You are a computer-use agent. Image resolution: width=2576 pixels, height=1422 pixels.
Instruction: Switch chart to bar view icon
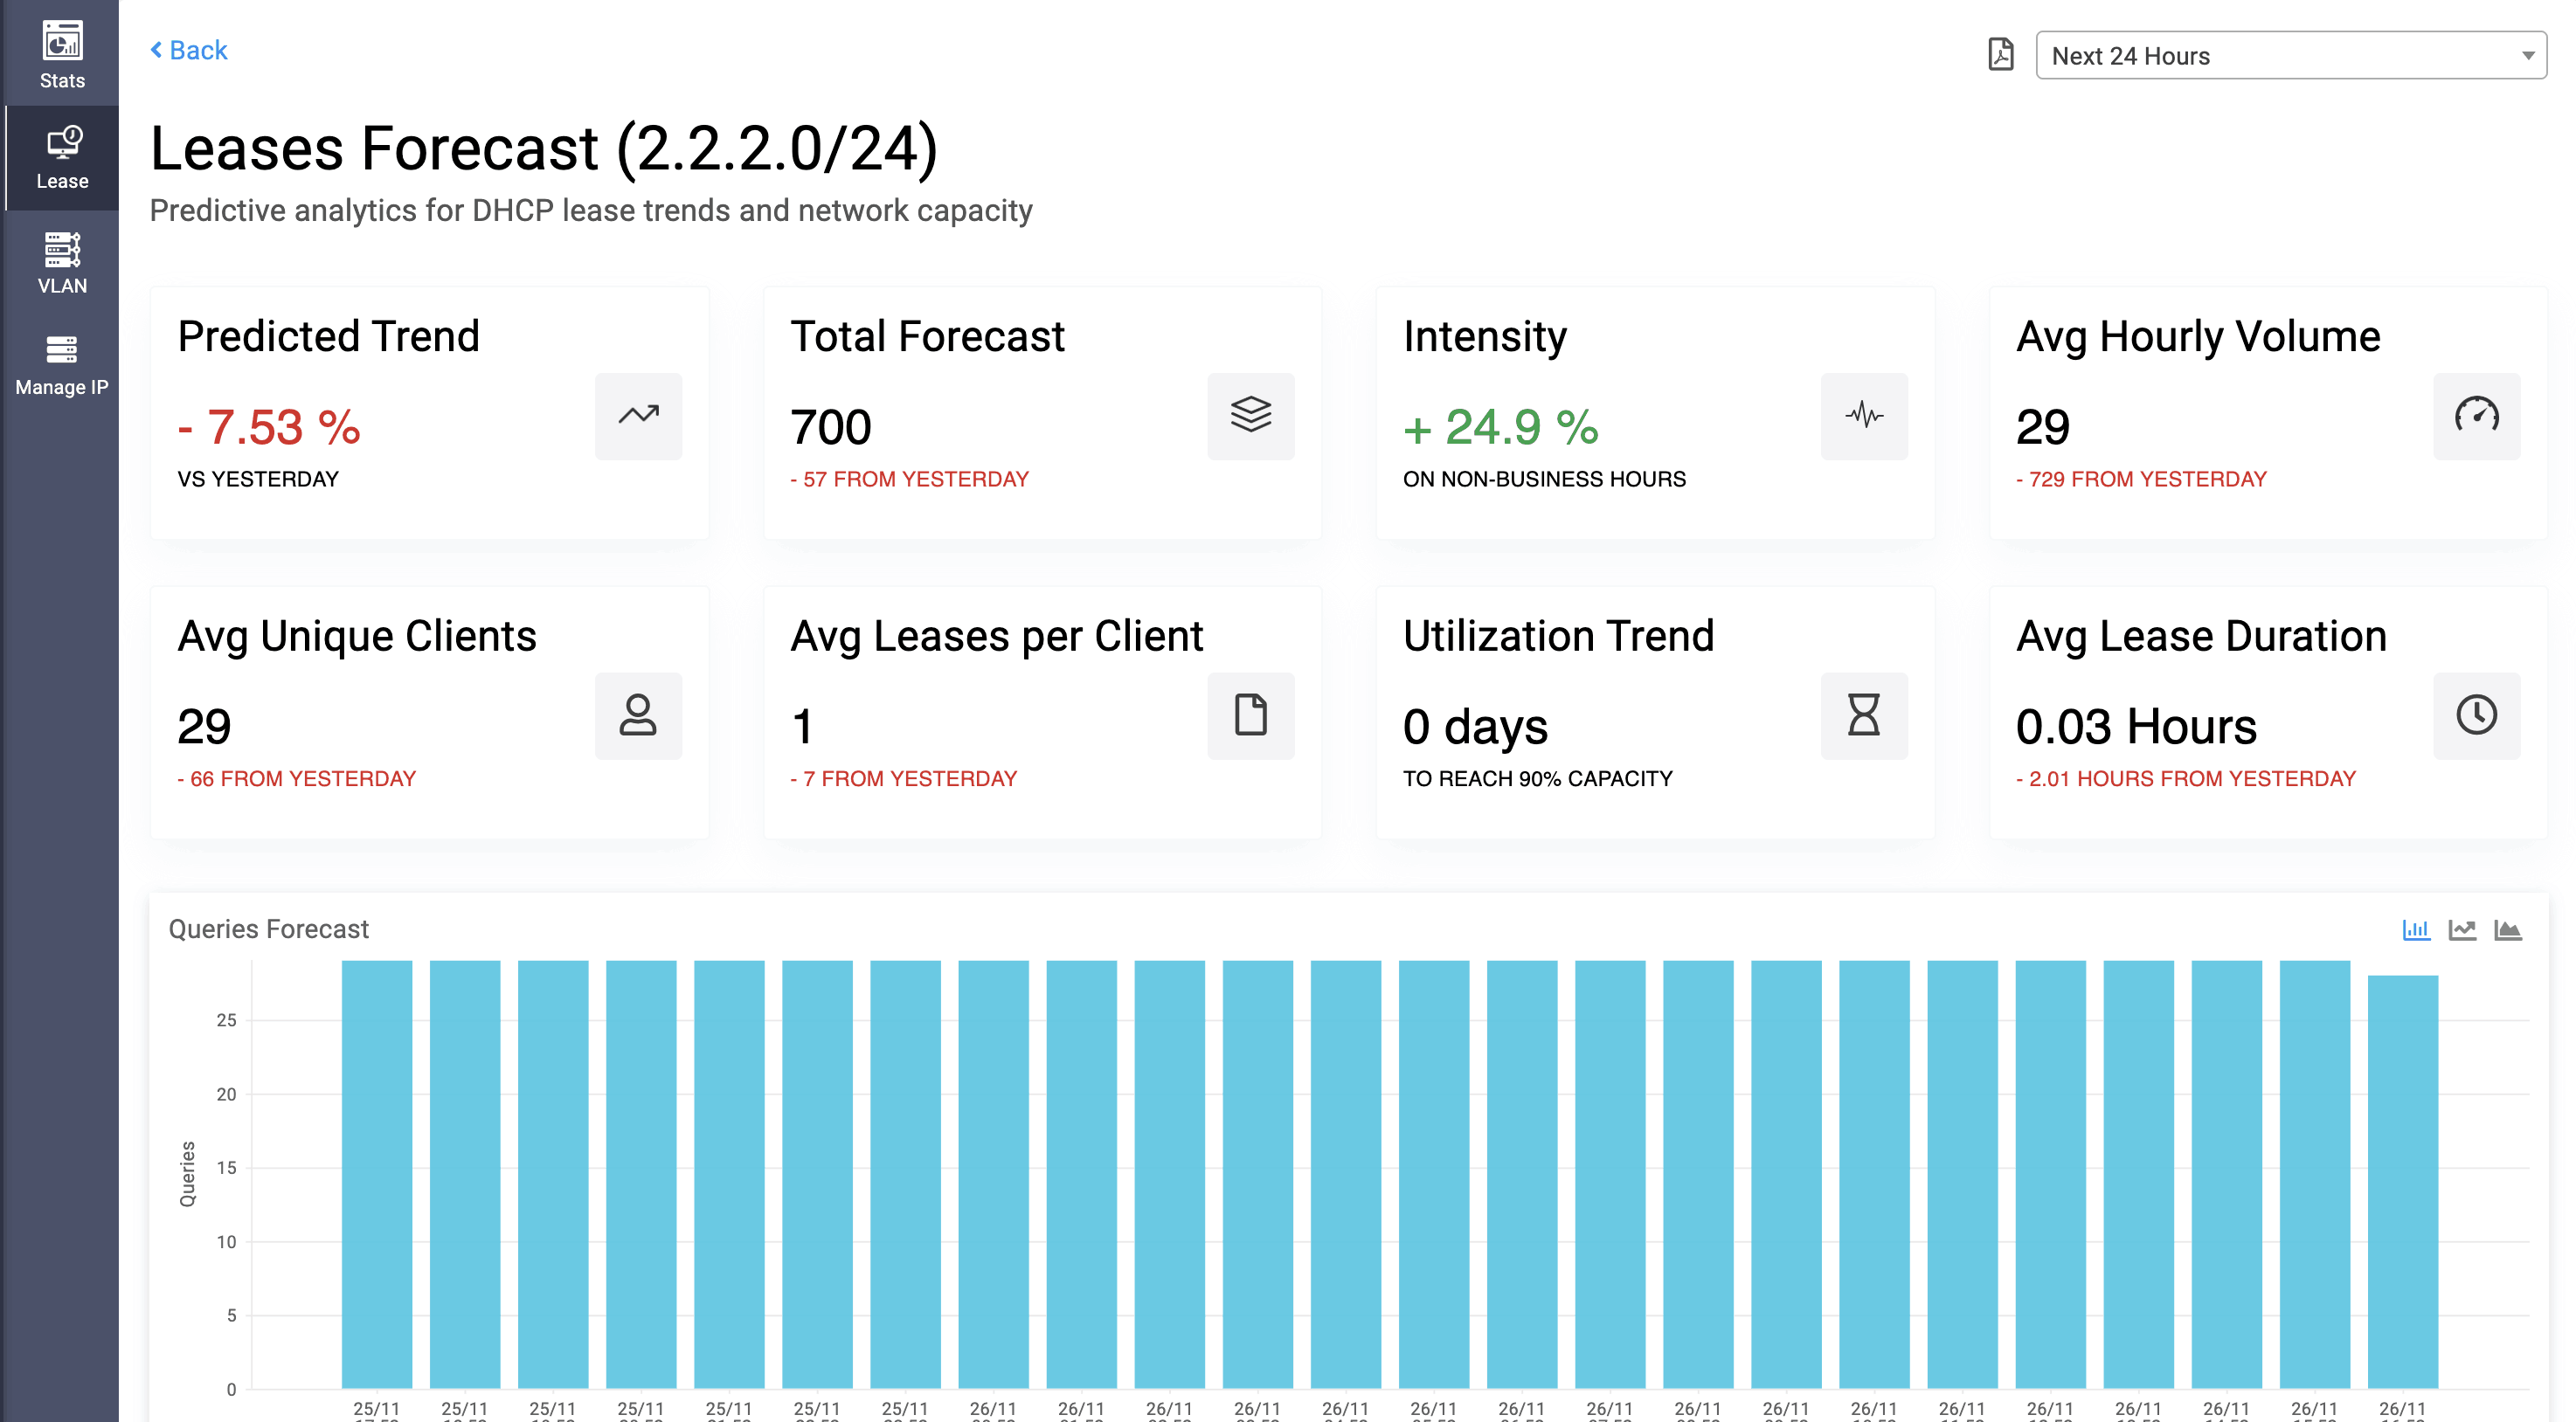(2416, 930)
